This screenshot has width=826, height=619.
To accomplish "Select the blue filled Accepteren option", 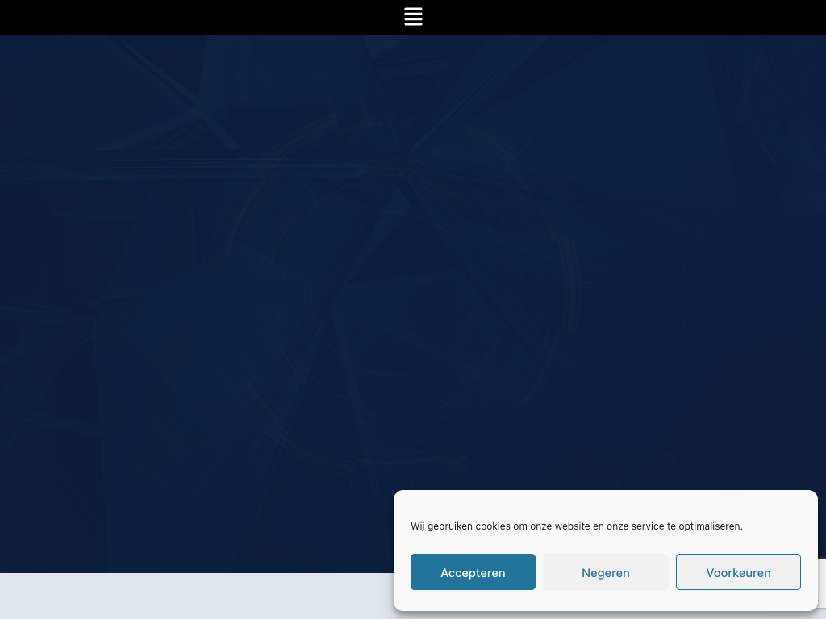I will (473, 572).
